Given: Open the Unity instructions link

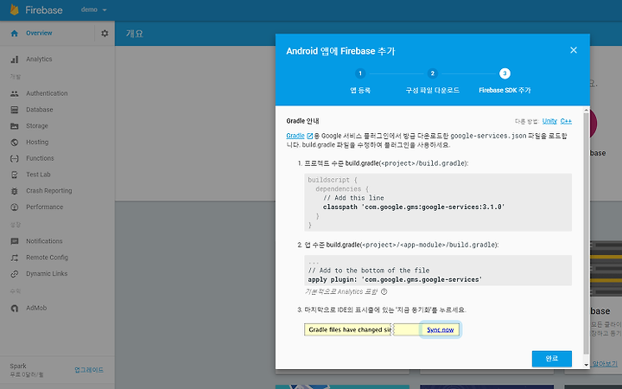Looking at the screenshot, I should (549, 122).
